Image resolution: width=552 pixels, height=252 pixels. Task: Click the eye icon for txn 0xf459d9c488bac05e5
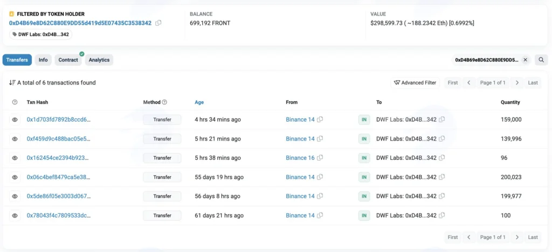15,139
